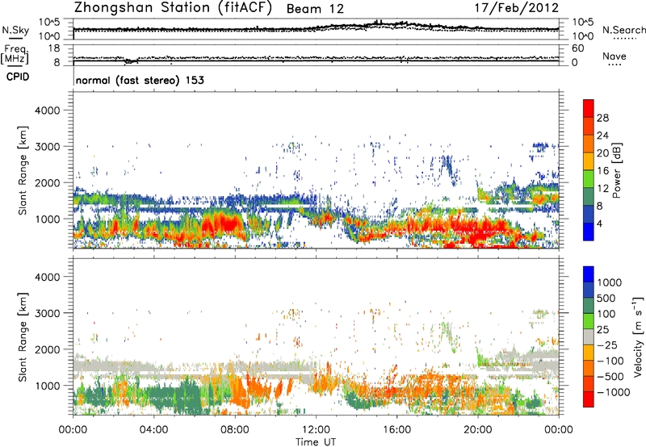The width and height of the screenshot is (646, 447).
Task: Click the 'Zhongshan Station (fitACF)' title
Action: [x=173, y=8]
